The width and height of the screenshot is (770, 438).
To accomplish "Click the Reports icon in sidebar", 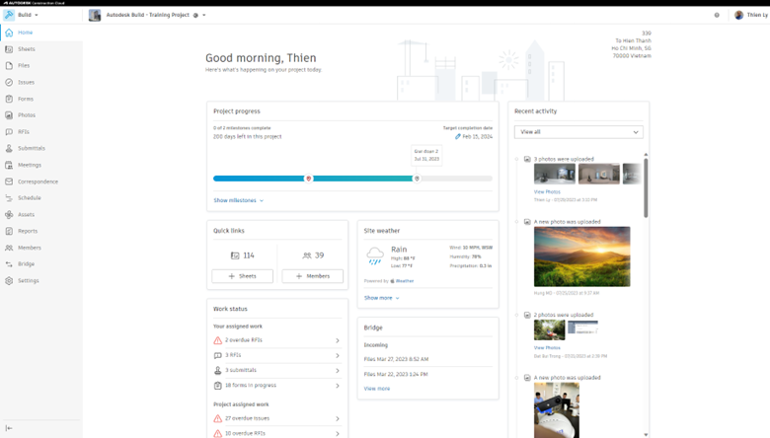I will 9,231.
